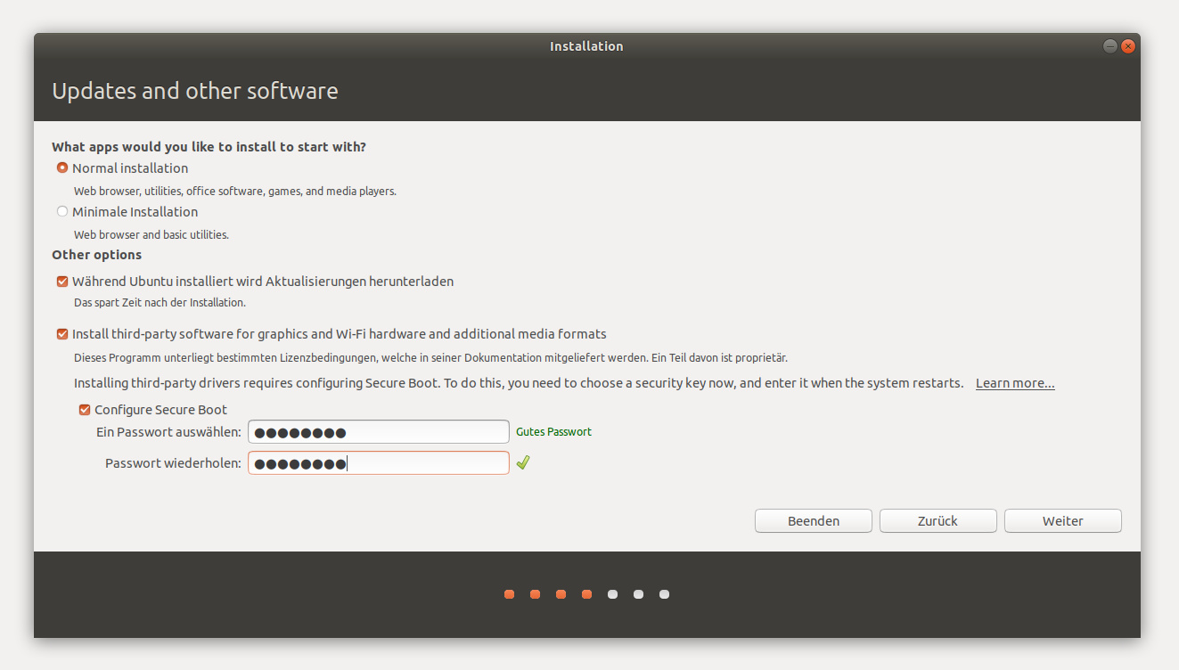Click the Gutes Passwort strength label
The image size is (1179, 670).
(553, 431)
